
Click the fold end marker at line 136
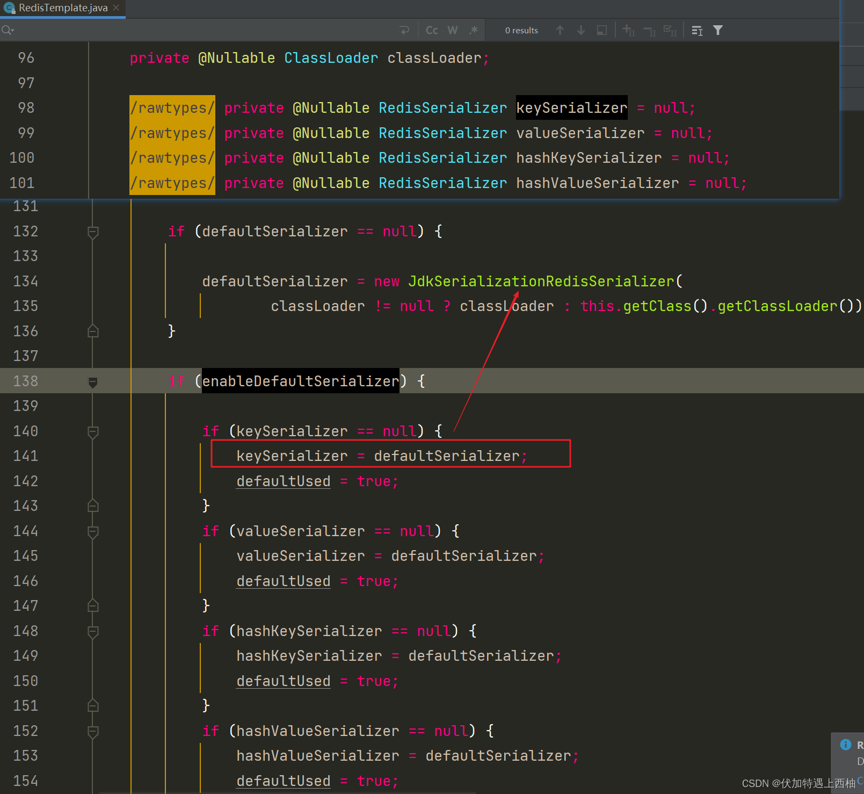[93, 331]
